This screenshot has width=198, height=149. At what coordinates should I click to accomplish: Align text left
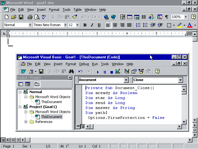coord(108,25)
